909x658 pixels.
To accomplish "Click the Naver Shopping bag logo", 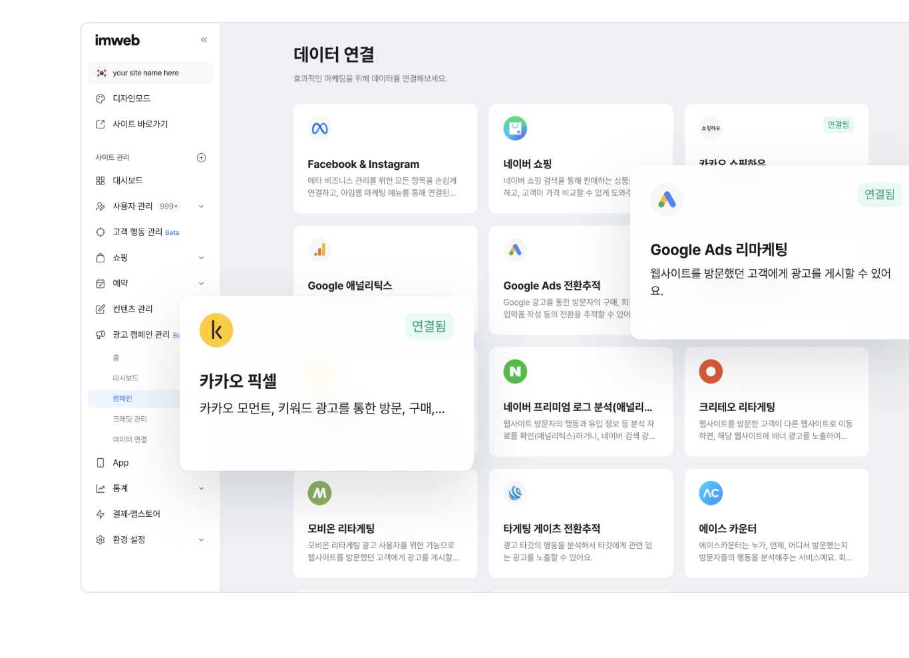I will (515, 129).
